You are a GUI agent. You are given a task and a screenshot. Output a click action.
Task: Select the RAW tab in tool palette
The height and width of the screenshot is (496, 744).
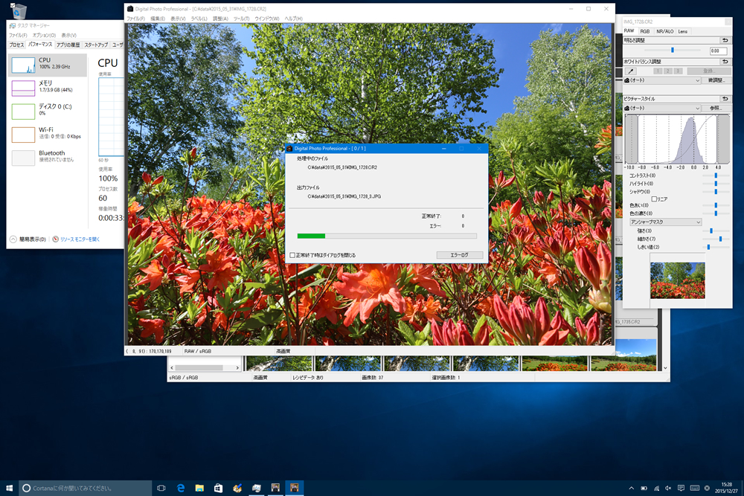(629, 30)
